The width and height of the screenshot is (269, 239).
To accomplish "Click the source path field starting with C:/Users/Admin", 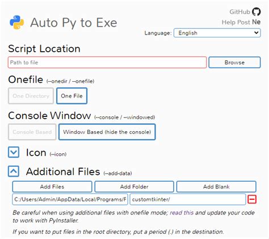I will [x=70, y=199].
